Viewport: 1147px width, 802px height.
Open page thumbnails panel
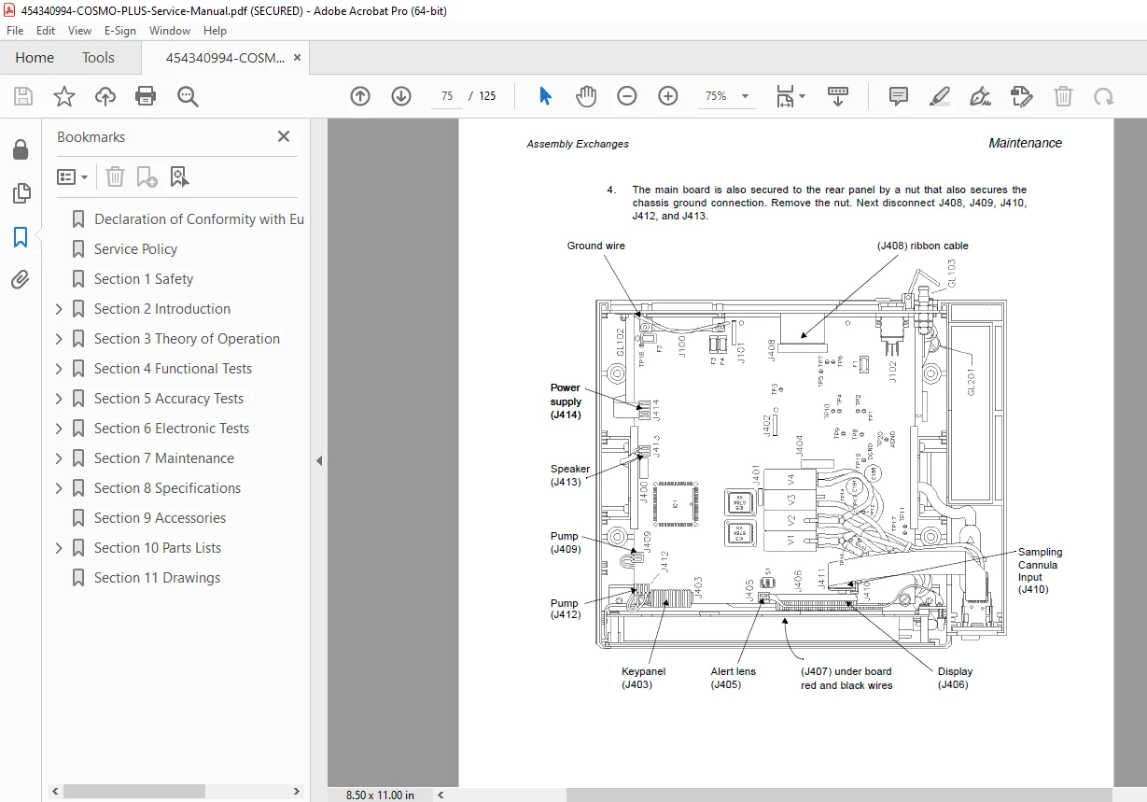[21, 193]
